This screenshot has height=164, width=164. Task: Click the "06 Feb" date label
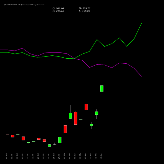[x=17, y=156]
